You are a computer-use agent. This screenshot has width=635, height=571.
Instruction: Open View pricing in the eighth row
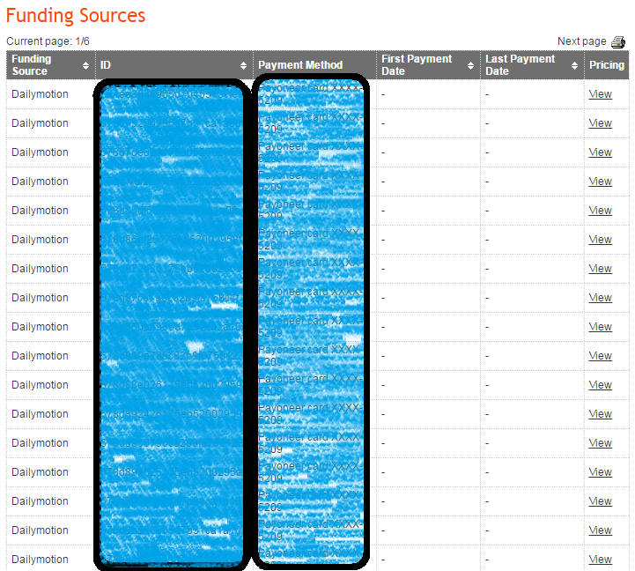tap(600, 298)
